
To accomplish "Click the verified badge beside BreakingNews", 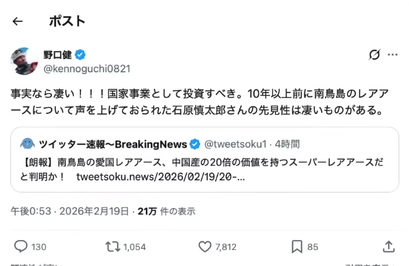I will 195,144.
